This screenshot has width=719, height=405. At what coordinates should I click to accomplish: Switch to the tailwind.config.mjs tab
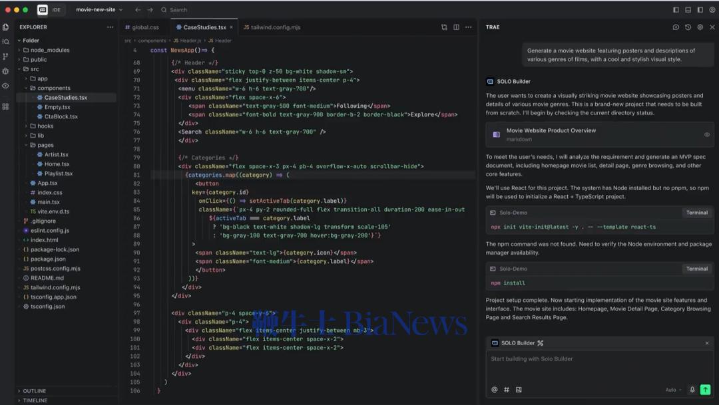(x=272, y=27)
